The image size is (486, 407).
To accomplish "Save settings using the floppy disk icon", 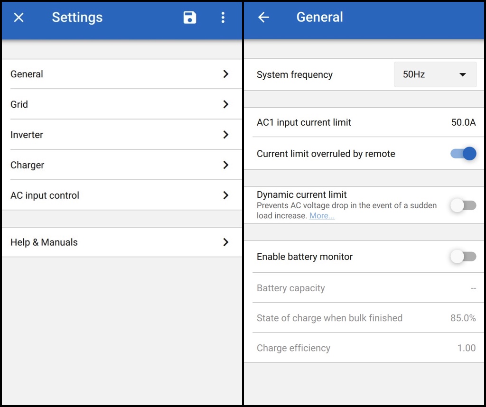I will [190, 18].
